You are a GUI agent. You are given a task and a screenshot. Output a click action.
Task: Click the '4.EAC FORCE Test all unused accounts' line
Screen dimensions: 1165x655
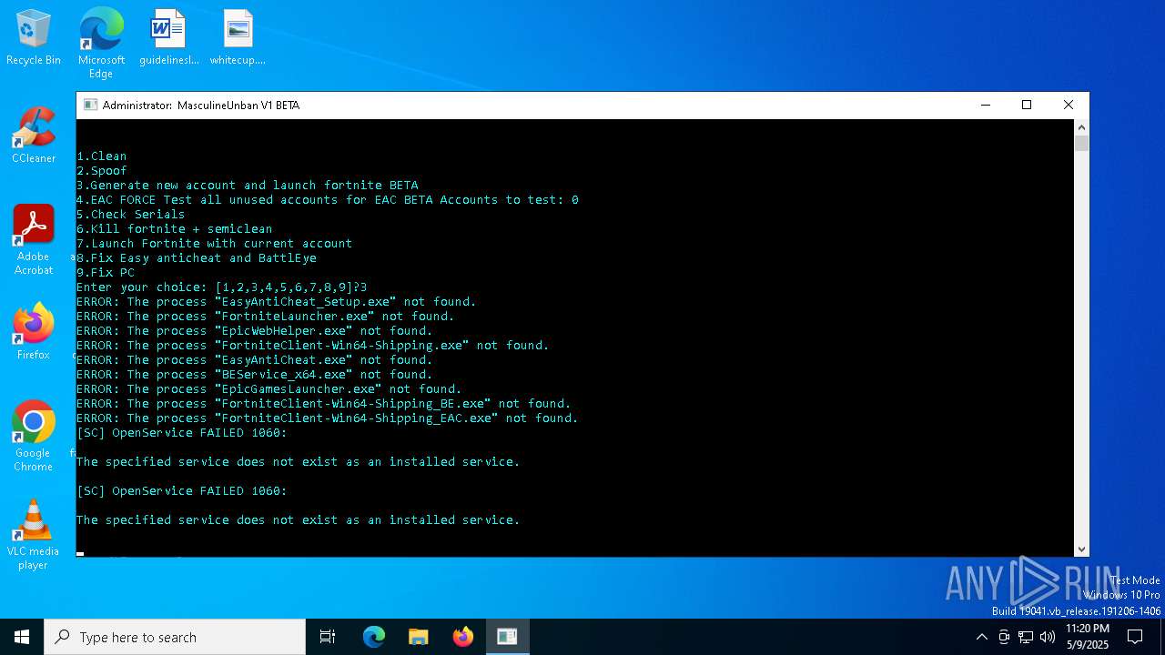(x=328, y=200)
